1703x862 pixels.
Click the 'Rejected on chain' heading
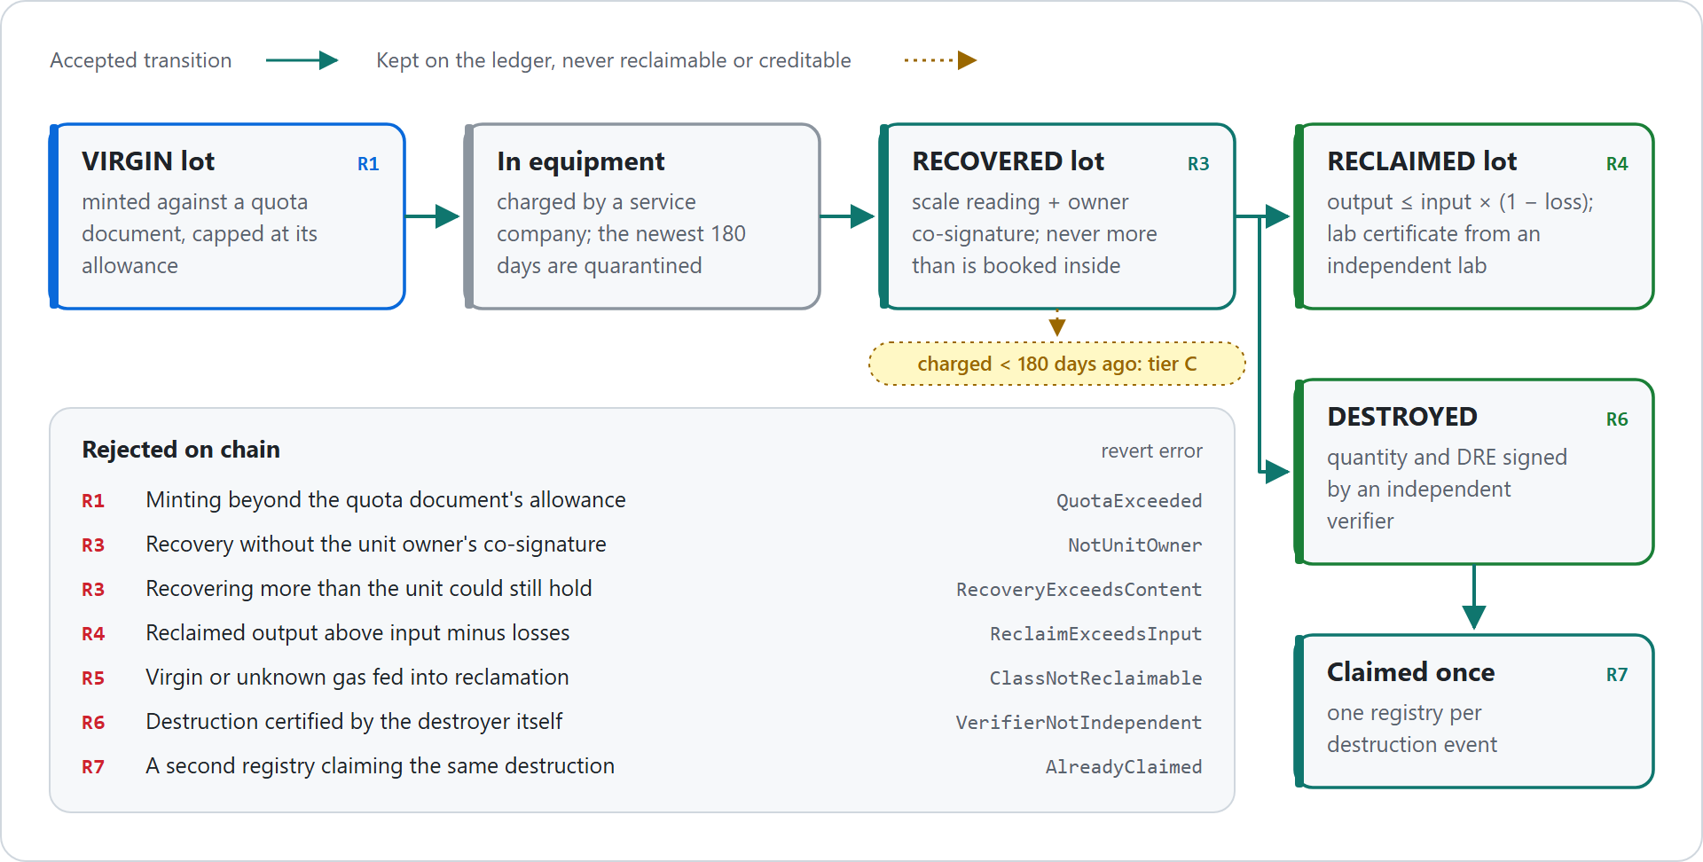click(x=181, y=450)
